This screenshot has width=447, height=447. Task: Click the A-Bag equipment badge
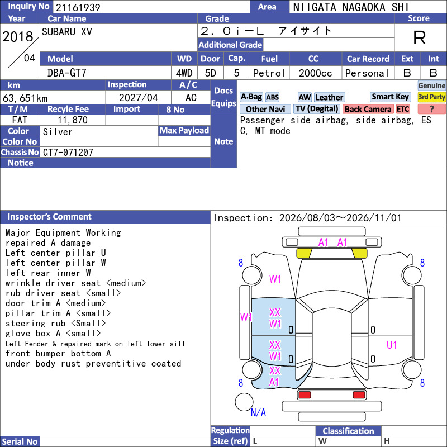tap(251, 97)
